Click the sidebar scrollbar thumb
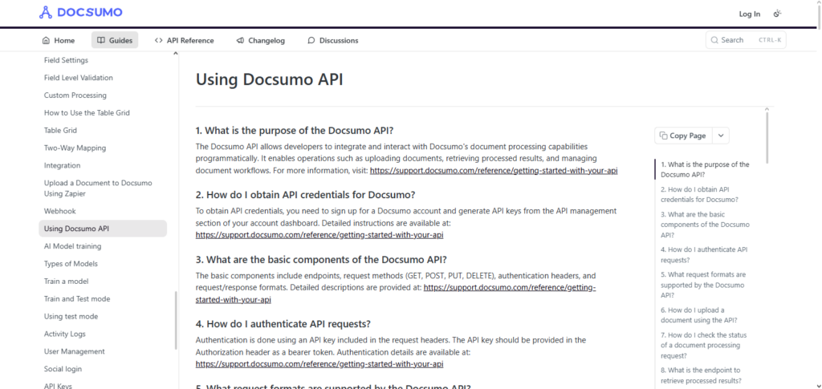 [176, 320]
